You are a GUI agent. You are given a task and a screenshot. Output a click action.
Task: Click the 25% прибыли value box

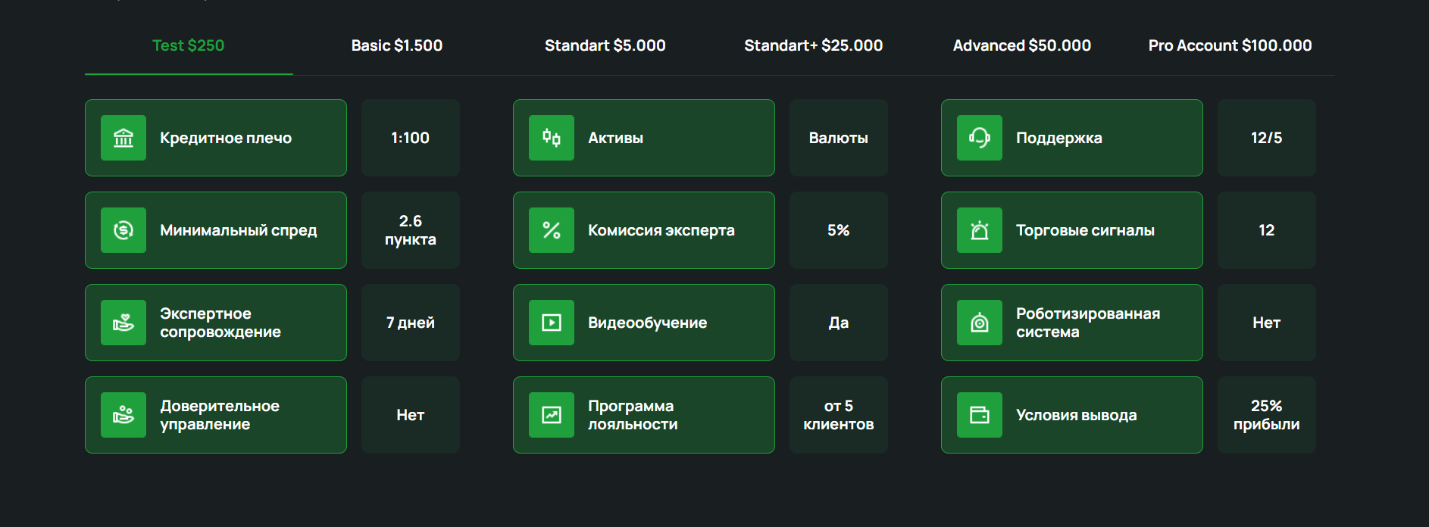pyautogui.click(x=1267, y=415)
